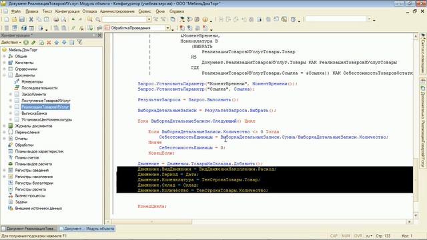427x240 pixels.
Task: Open the Правка menu
Action: 32,11
